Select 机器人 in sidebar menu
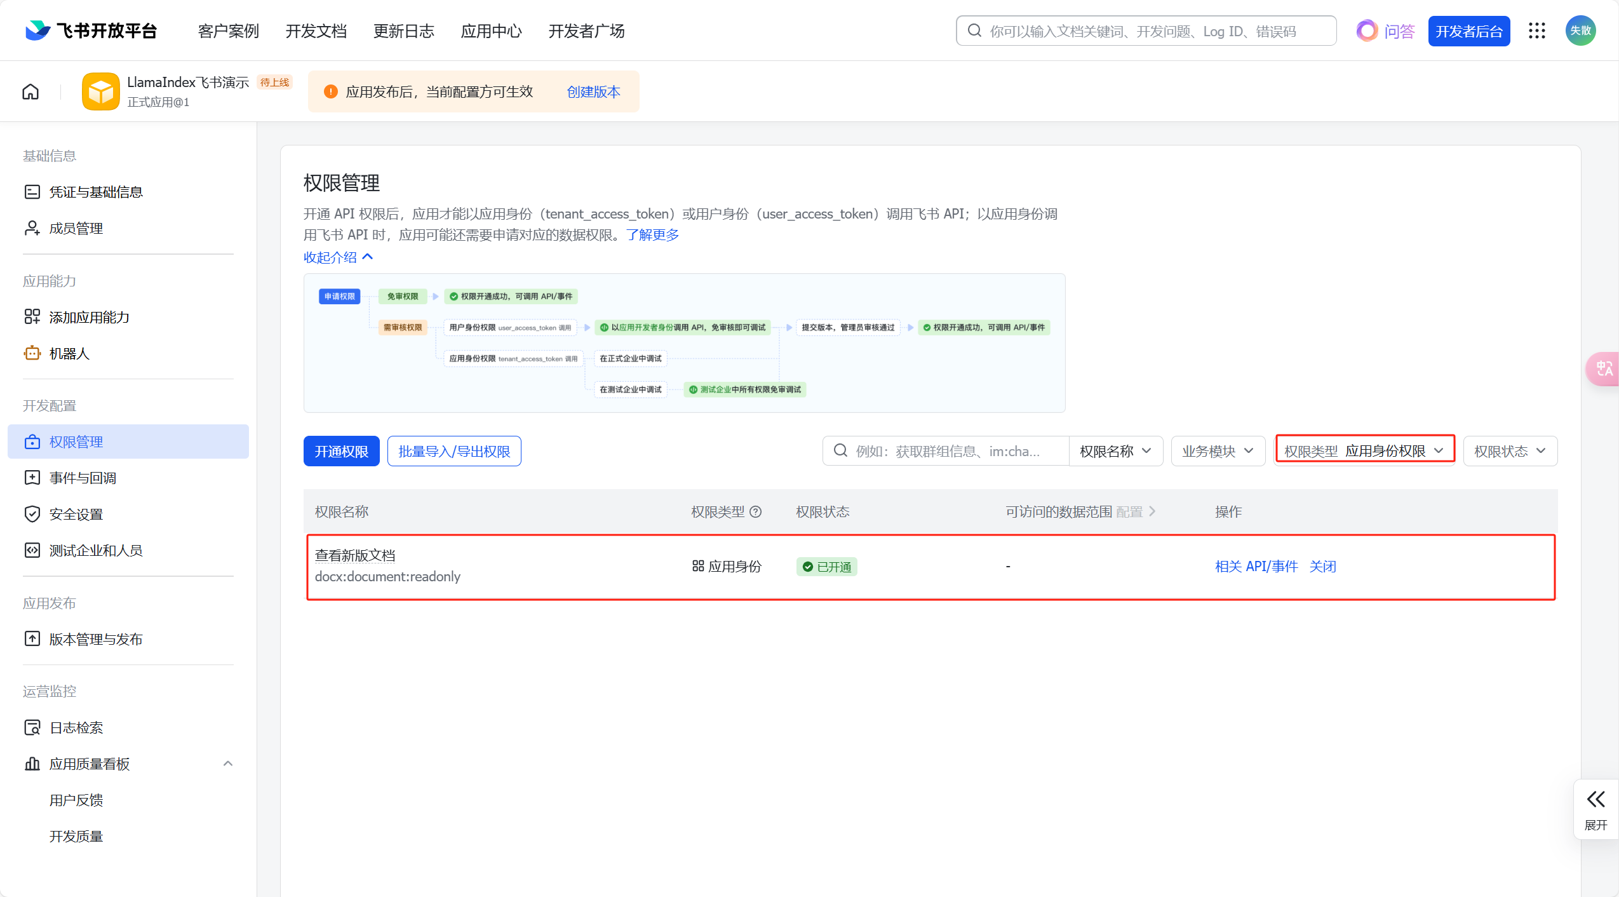Screen dimensions: 1619x897 (x=69, y=353)
